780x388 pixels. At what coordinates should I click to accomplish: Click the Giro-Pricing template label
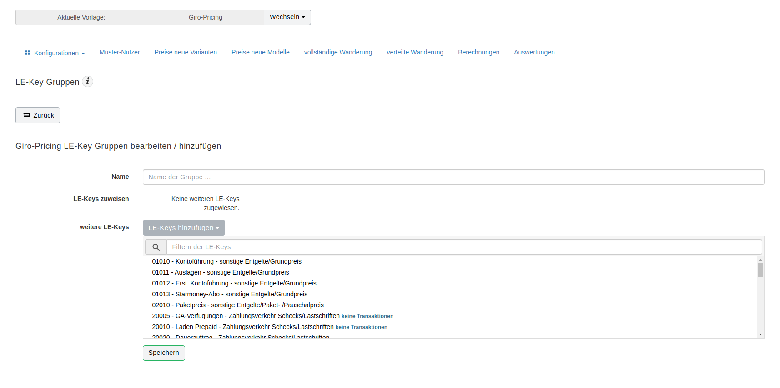click(x=206, y=17)
